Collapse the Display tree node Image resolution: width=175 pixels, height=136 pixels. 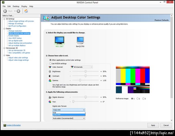pyautogui.click(x=4, y=29)
